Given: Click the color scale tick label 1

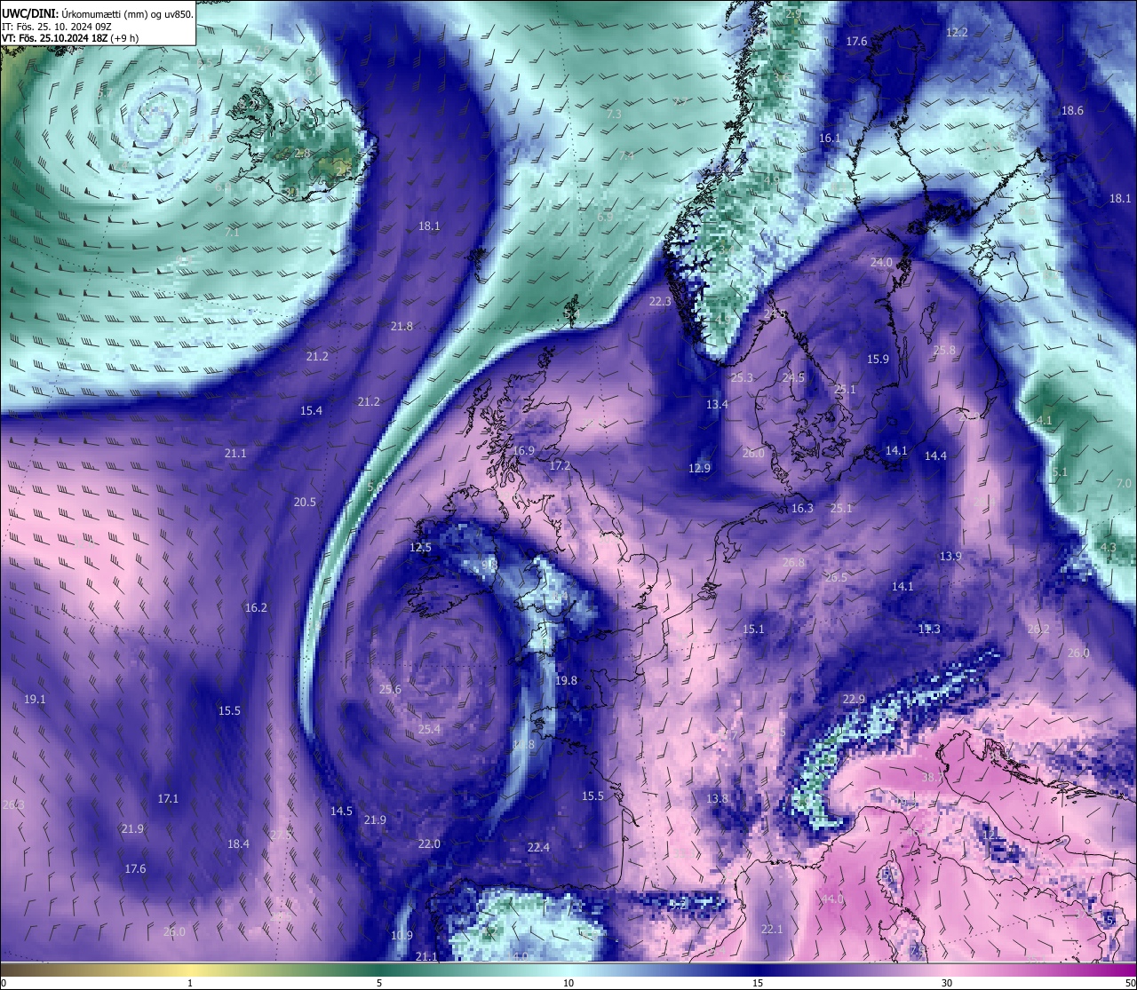Looking at the screenshot, I should [x=190, y=983].
